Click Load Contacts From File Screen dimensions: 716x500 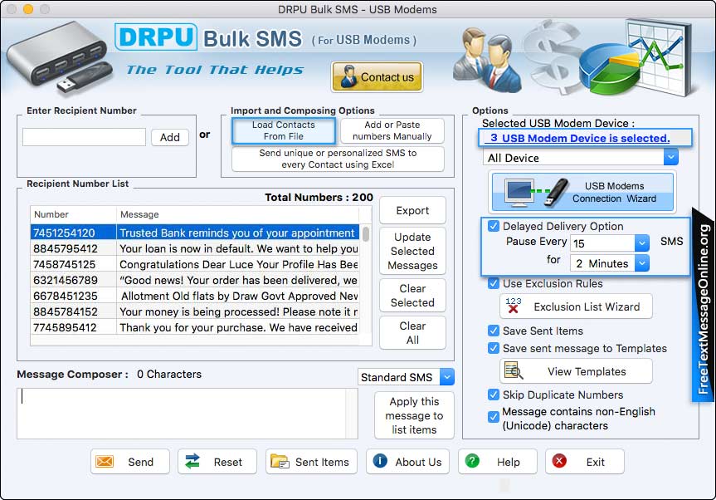tap(284, 130)
